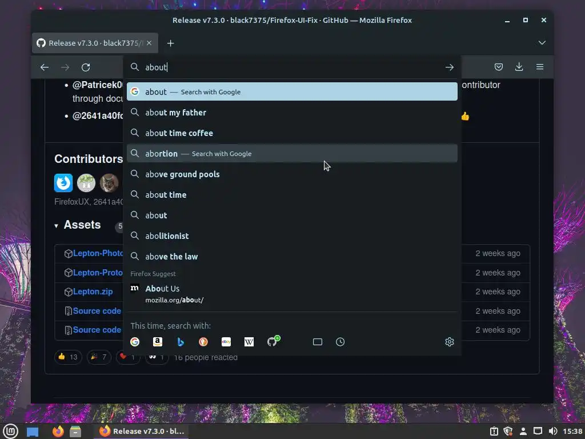The height and width of the screenshot is (439, 585).
Task: Select 'about — Search with Google' suggestion
Action: coord(292,91)
